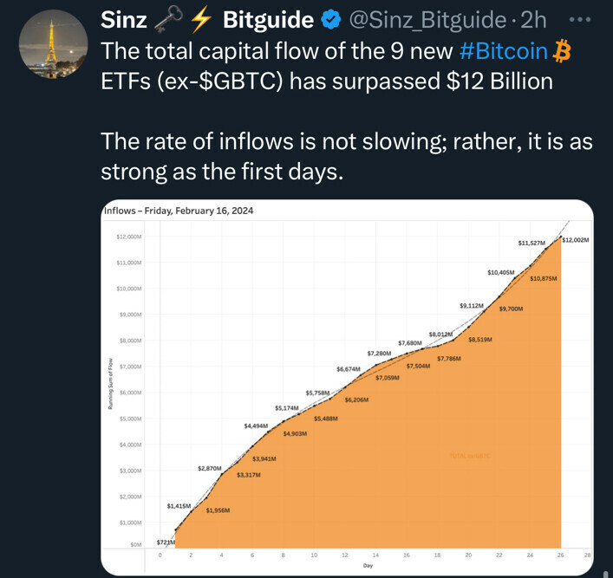Click the blue verified checkmark badge
This screenshot has width=613, height=578.
coord(330,19)
